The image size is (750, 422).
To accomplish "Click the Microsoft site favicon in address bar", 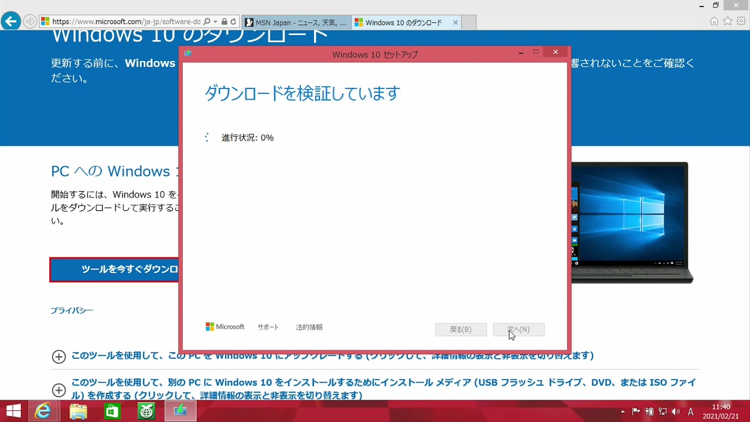I will (x=45, y=22).
